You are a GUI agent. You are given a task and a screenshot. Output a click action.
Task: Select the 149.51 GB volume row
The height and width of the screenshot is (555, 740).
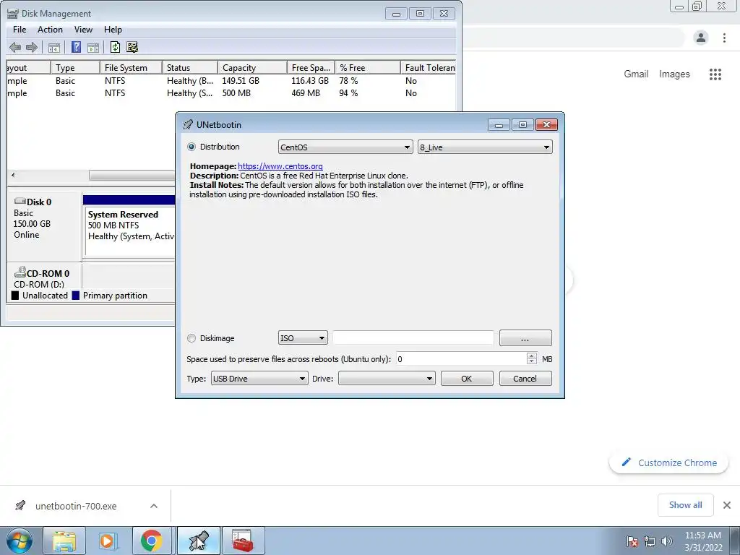[231, 81]
